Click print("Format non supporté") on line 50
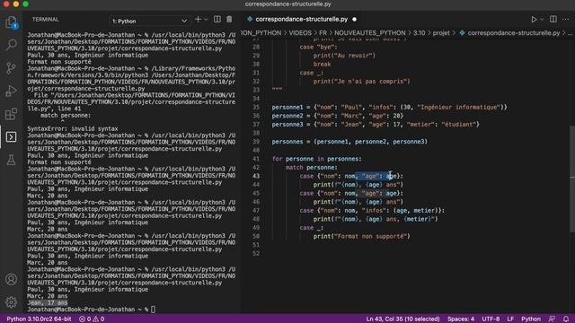Image resolution: width=575 pixels, height=323 pixels. [x=361, y=236]
